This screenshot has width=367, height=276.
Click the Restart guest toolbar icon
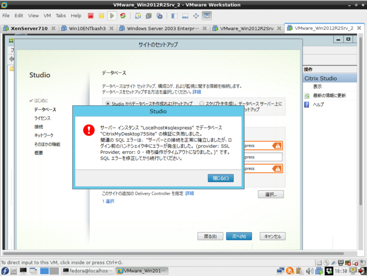click(x=123, y=16)
